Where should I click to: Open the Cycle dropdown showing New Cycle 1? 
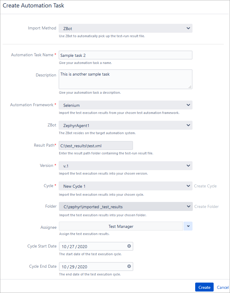125,186
